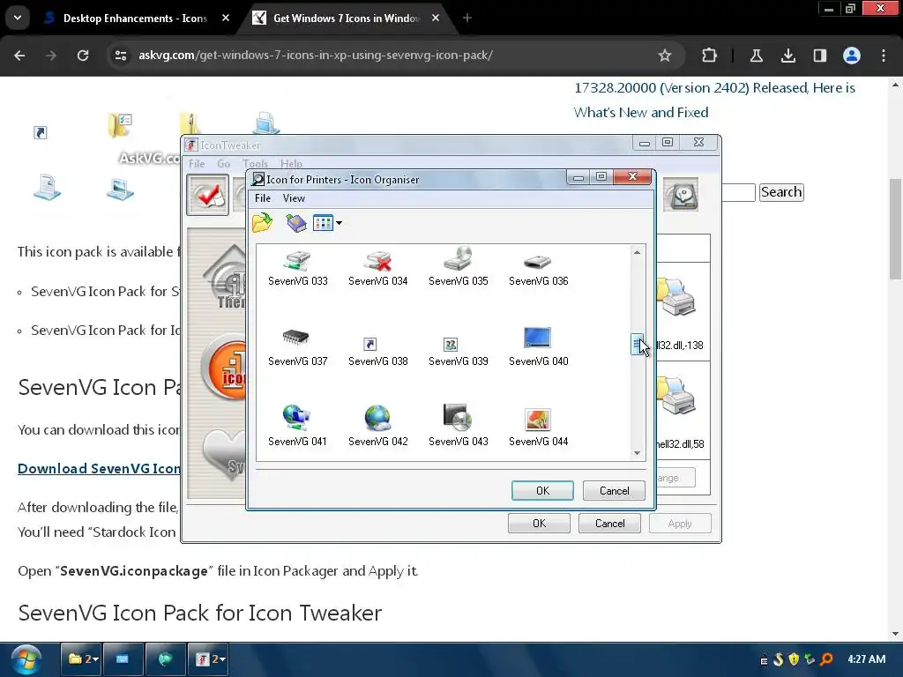Reload the current page
This screenshot has height=677, width=903.
pyautogui.click(x=83, y=56)
